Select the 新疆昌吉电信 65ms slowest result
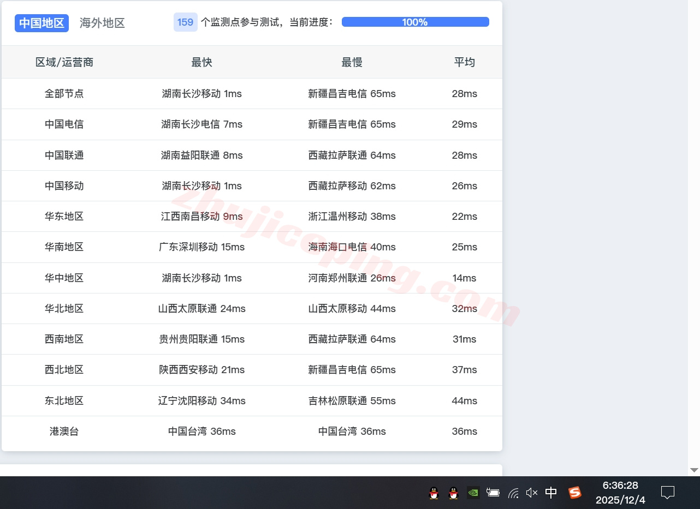Viewport: 700px width, 509px height. point(352,93)
